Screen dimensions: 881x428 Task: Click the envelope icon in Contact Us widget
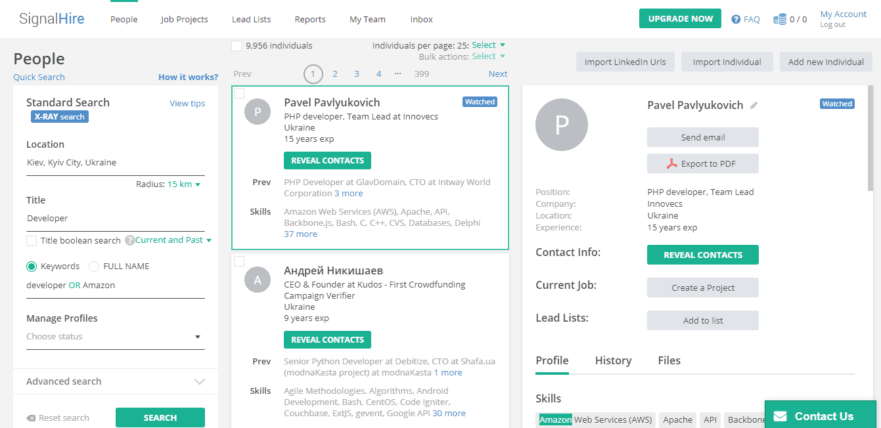pos(780,416)
